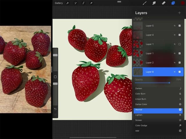This screenshot has width=186, height=139.
Task: Select the Smudge tool
Action: coord(154,3)
